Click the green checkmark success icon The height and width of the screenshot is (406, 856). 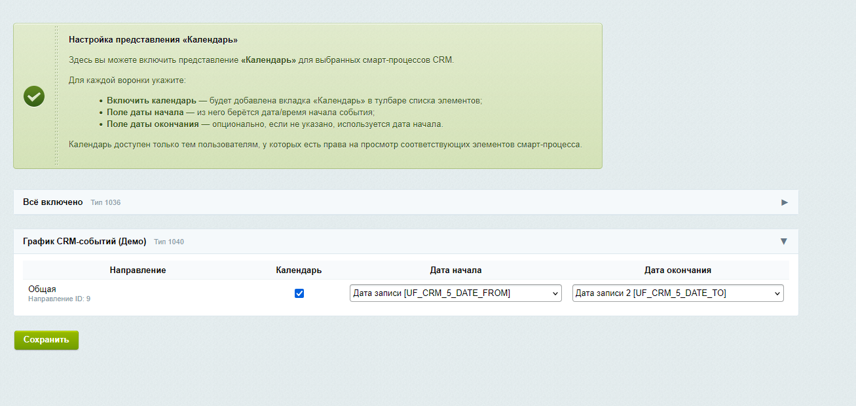(33, 96)
